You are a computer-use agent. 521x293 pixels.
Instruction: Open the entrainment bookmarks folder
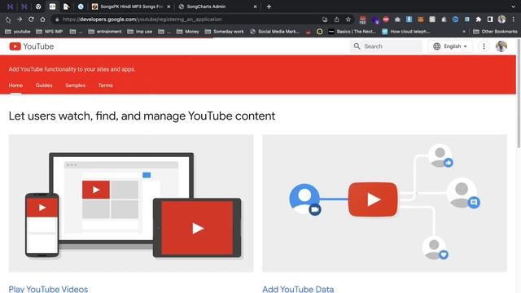[x=105, y=32]
